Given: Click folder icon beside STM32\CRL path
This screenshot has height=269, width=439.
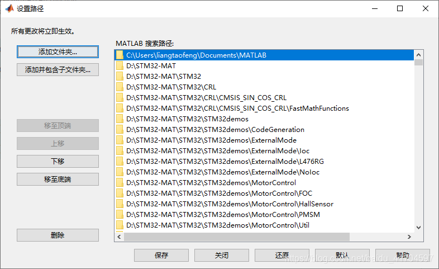Looking at the screenshot, I should click(x=120, y=87).
